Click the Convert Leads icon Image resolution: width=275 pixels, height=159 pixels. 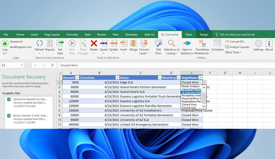[x=144, y=43]
